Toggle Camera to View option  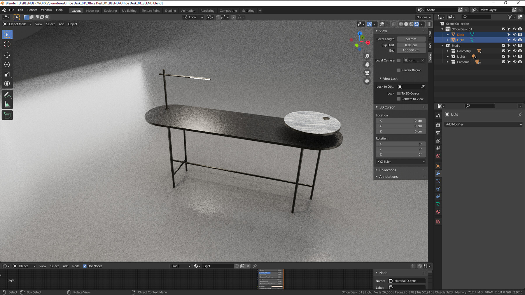click(x=399, y=99)
